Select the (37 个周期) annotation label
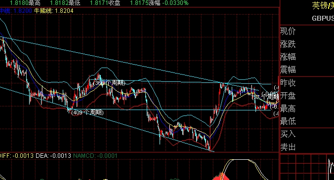The height and width of the screenshot is (180, 334). click(x=265, y=97)
